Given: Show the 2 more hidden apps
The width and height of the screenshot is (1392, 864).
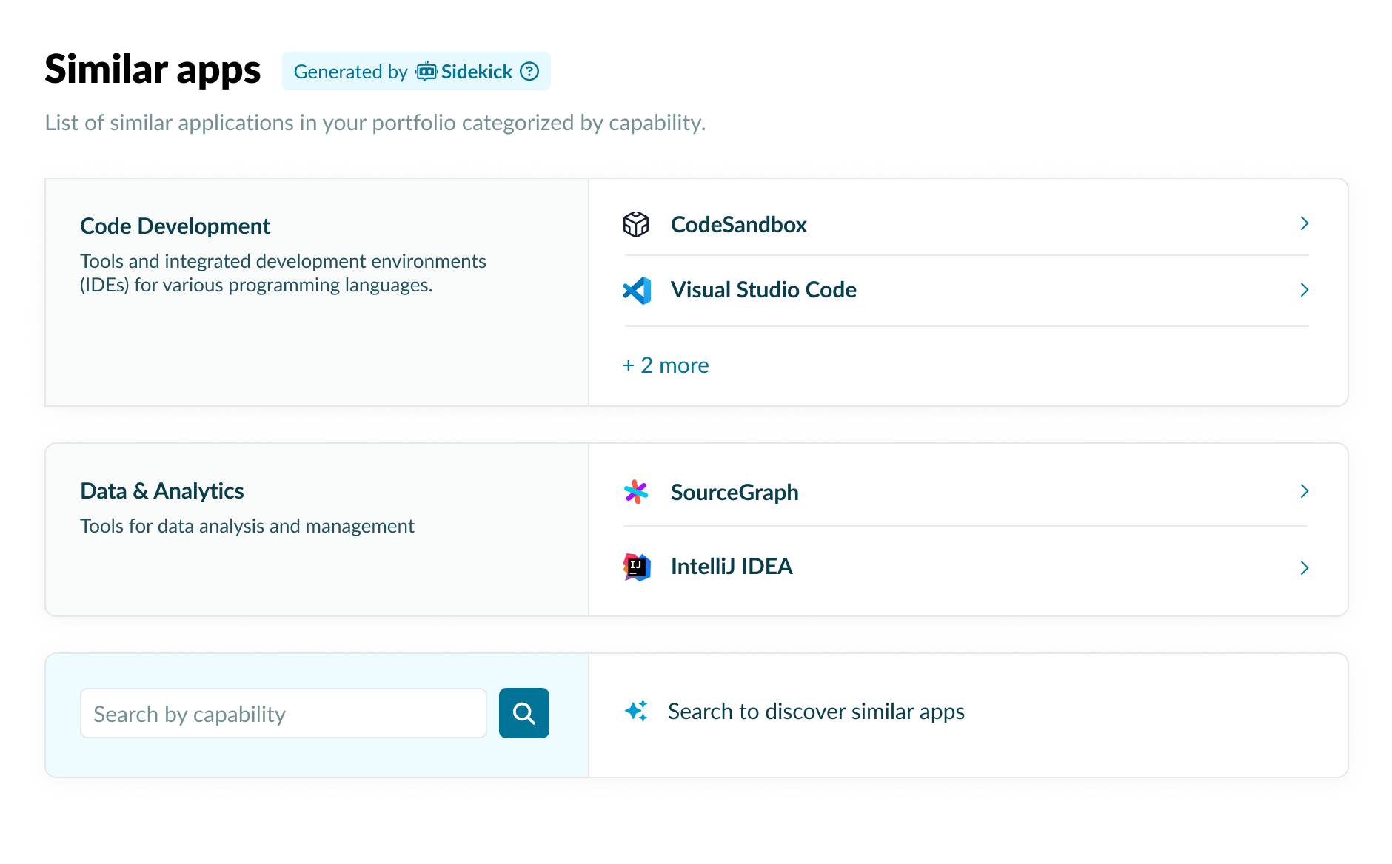Looking at the screenshot, I should (x=666, y=365).
